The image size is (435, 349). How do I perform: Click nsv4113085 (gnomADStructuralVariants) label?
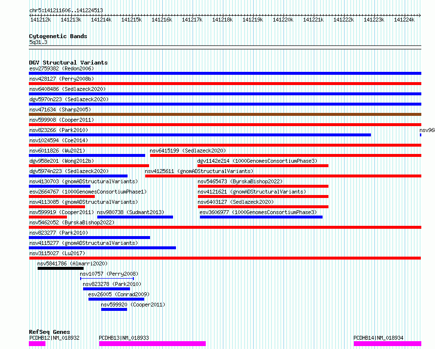[84, 202]
